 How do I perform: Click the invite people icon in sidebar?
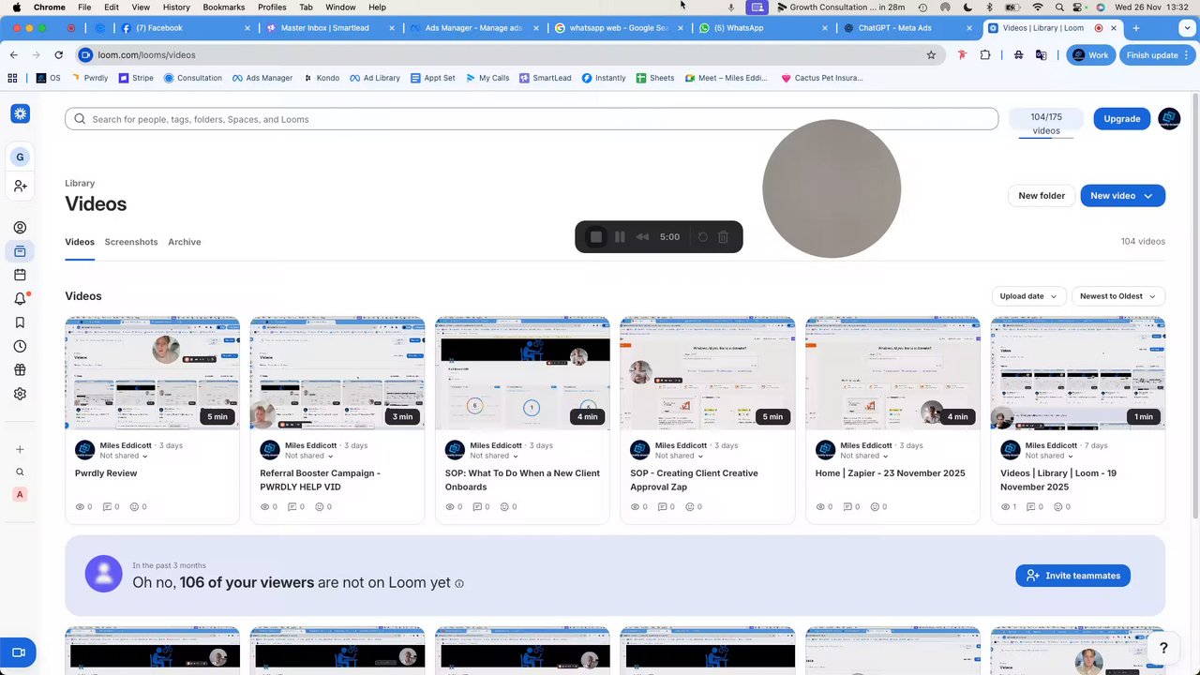(20, 187)
